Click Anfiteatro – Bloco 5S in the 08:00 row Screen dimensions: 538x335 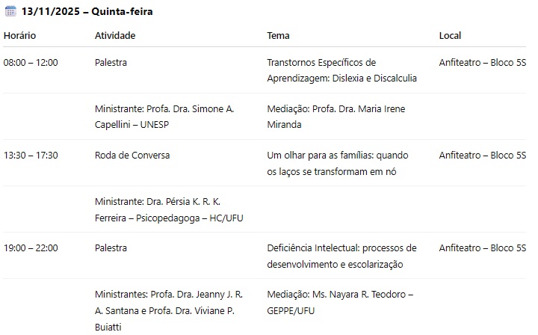tap(482, 63)
